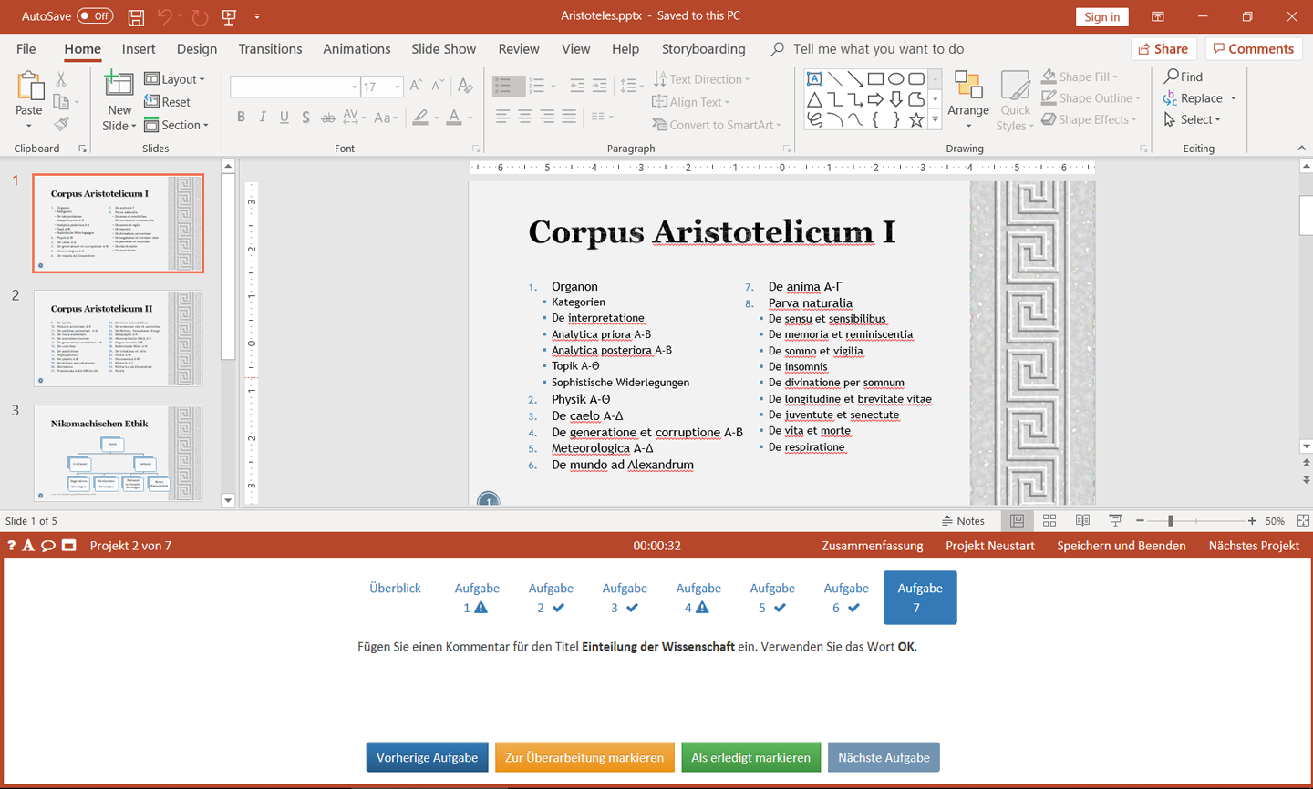Open the Font Size dropdown
The height and width of the screenshot is (789, 1313).
point(396,87)
